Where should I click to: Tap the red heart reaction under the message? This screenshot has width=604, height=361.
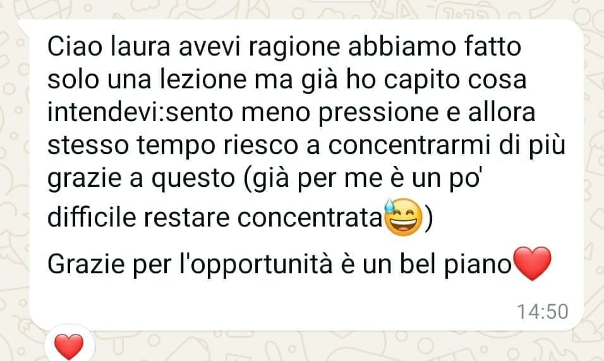click(69, 346)
